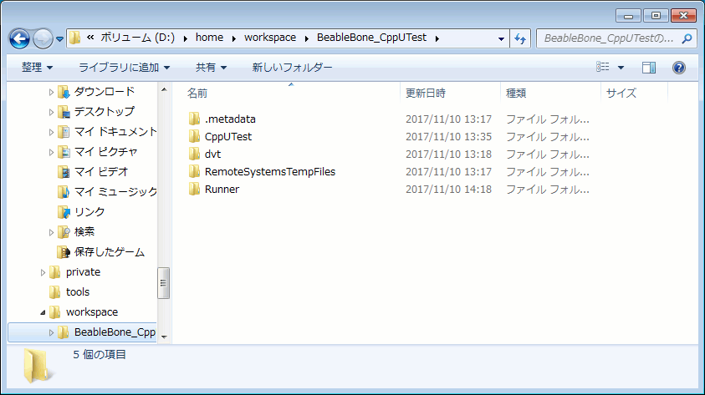This screenshot has height=395, width=705.
Task: Expand the 検索 tree node
Action: pos(51,232)
